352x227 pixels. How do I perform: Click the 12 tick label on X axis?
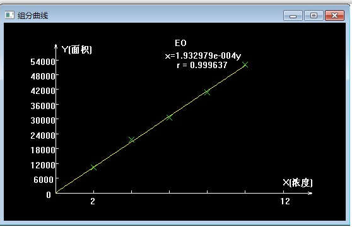[x=285, y=201]
